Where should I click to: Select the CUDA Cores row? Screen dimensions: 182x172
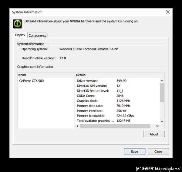coord(117,96)
